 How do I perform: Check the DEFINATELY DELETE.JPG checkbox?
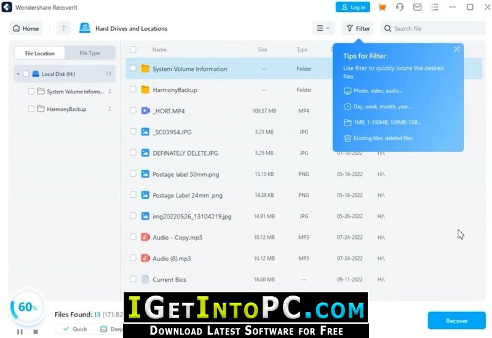133,152
